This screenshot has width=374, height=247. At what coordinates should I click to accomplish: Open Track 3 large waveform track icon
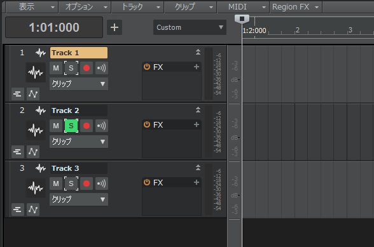36,188
